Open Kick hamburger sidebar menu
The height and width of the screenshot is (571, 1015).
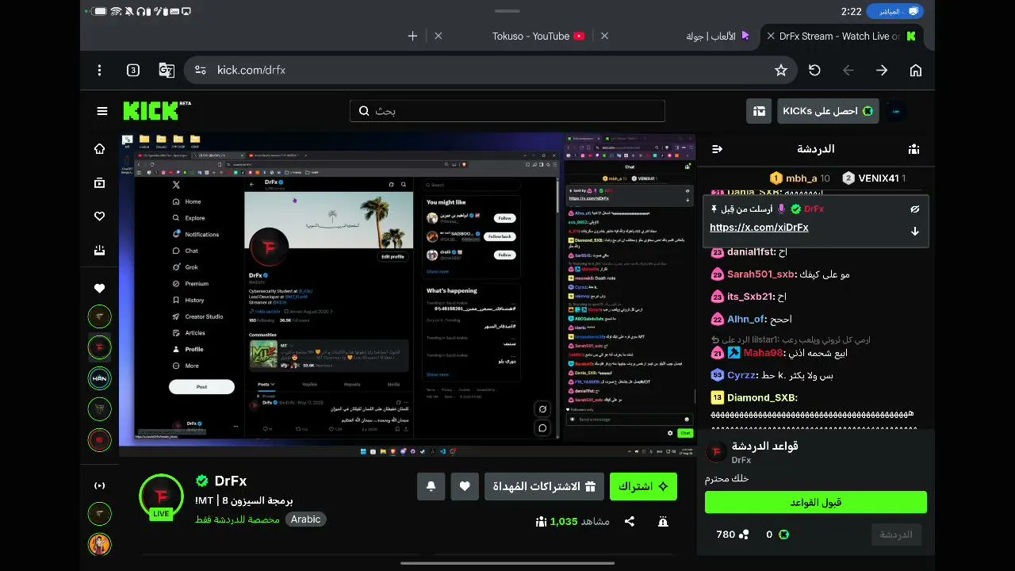click(102, 111)
